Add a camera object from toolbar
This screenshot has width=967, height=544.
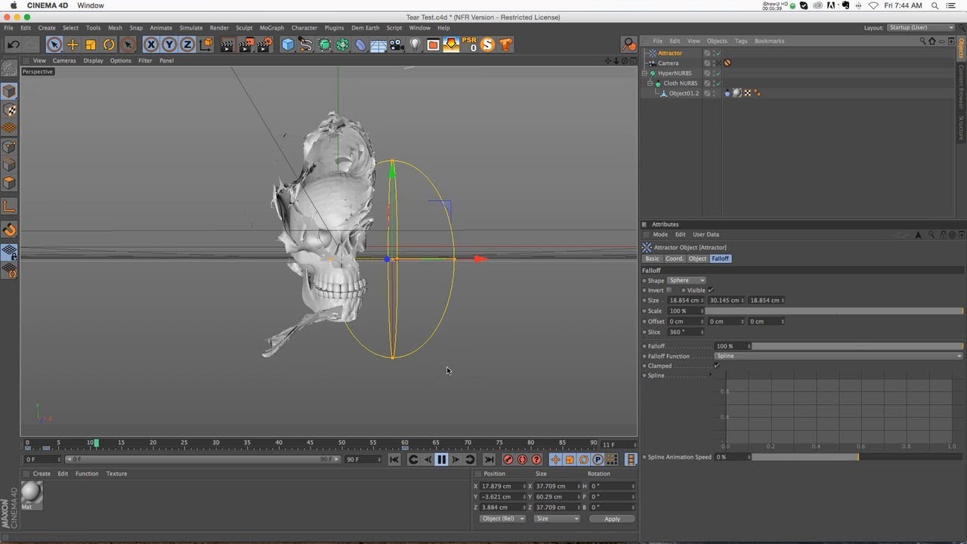coord(397,45)
